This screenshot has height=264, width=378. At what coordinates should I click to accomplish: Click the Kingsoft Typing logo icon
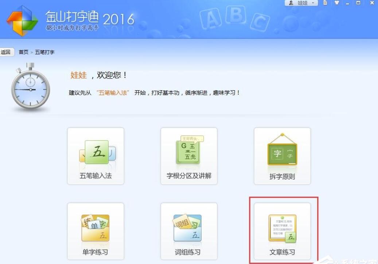tap(22, 21)
